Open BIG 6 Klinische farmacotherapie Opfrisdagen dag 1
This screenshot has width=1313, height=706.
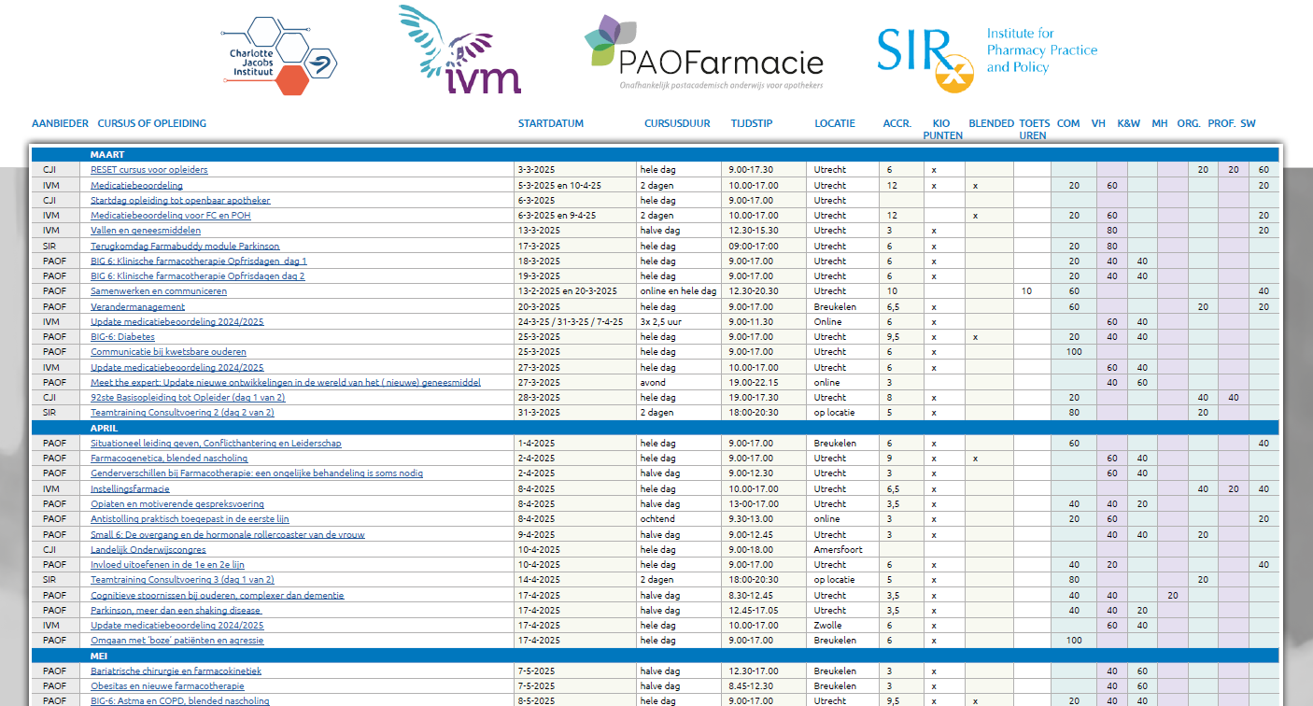(199, 261)
